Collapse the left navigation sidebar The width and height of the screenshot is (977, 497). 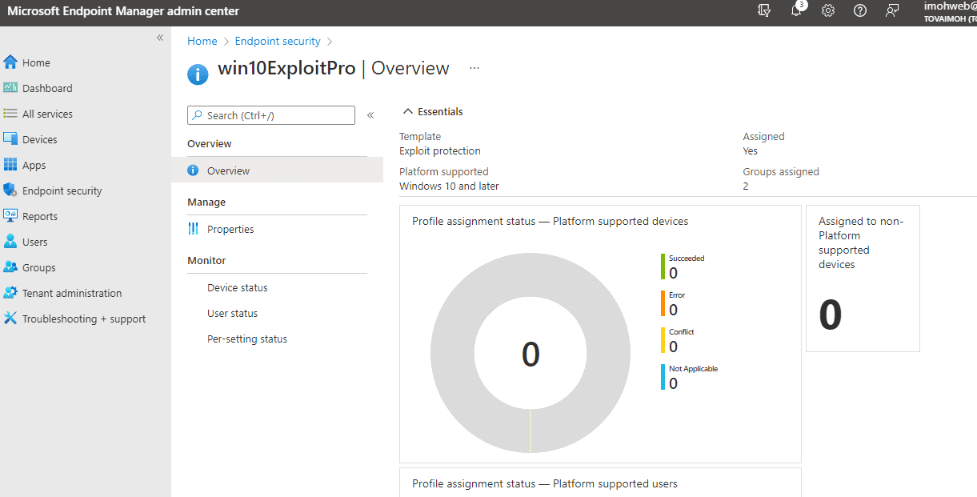coord(160,38)
